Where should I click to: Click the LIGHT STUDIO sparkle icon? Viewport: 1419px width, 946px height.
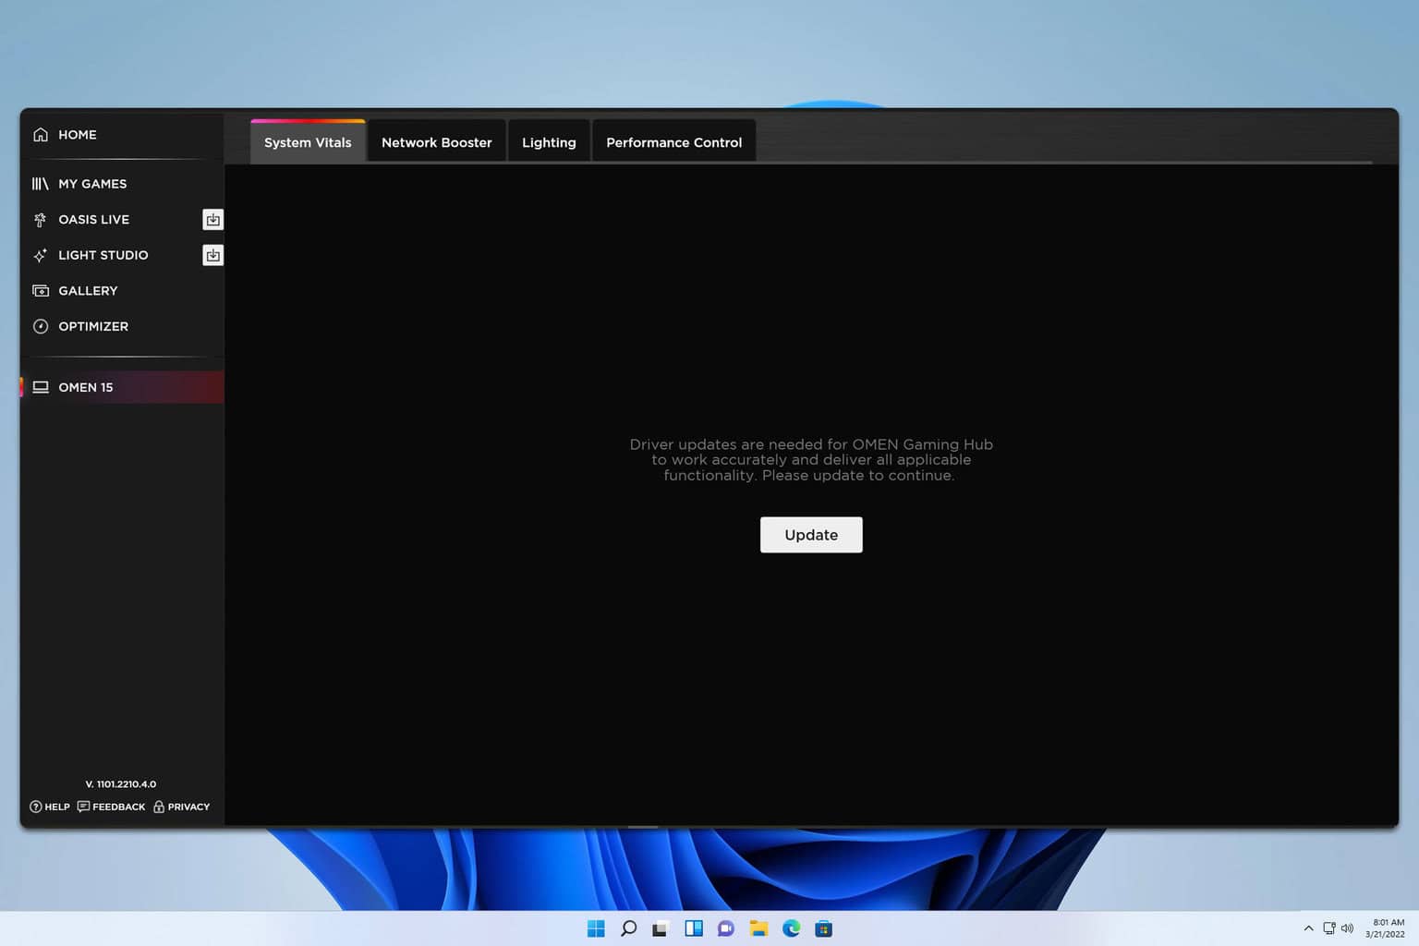(x=41, y=255)
